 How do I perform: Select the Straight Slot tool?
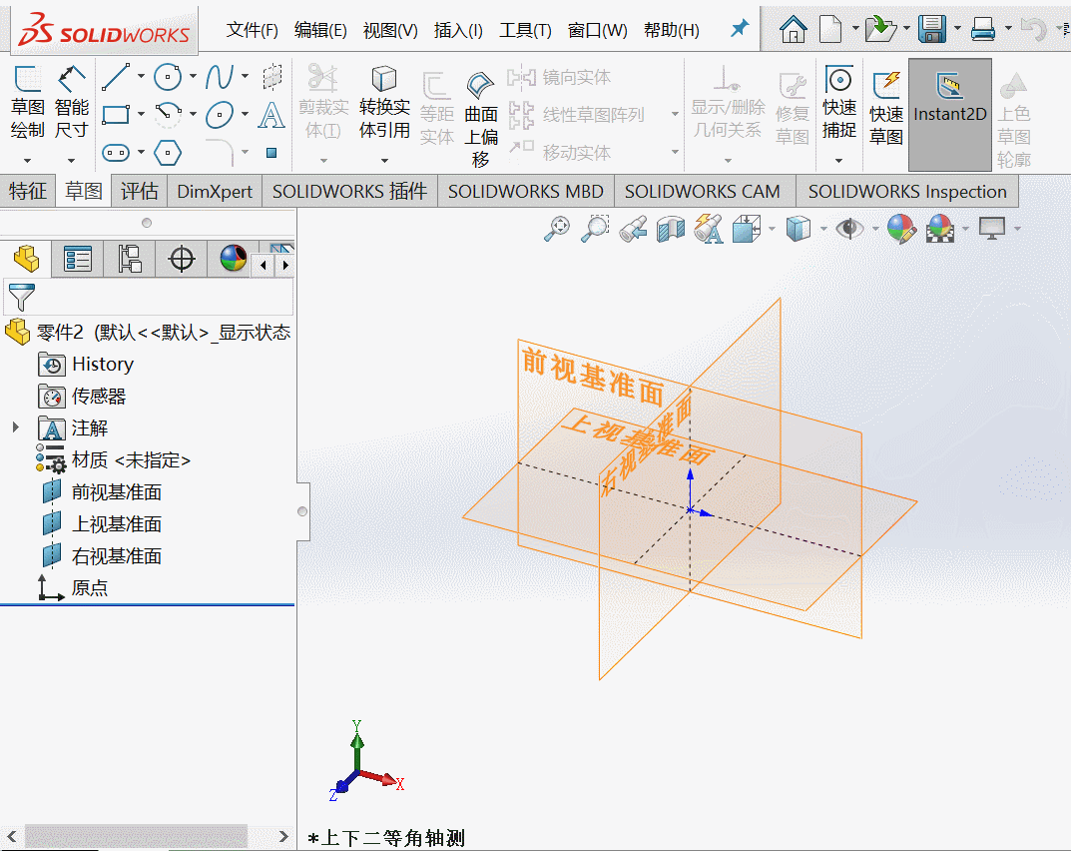click(x=116, y=153)
